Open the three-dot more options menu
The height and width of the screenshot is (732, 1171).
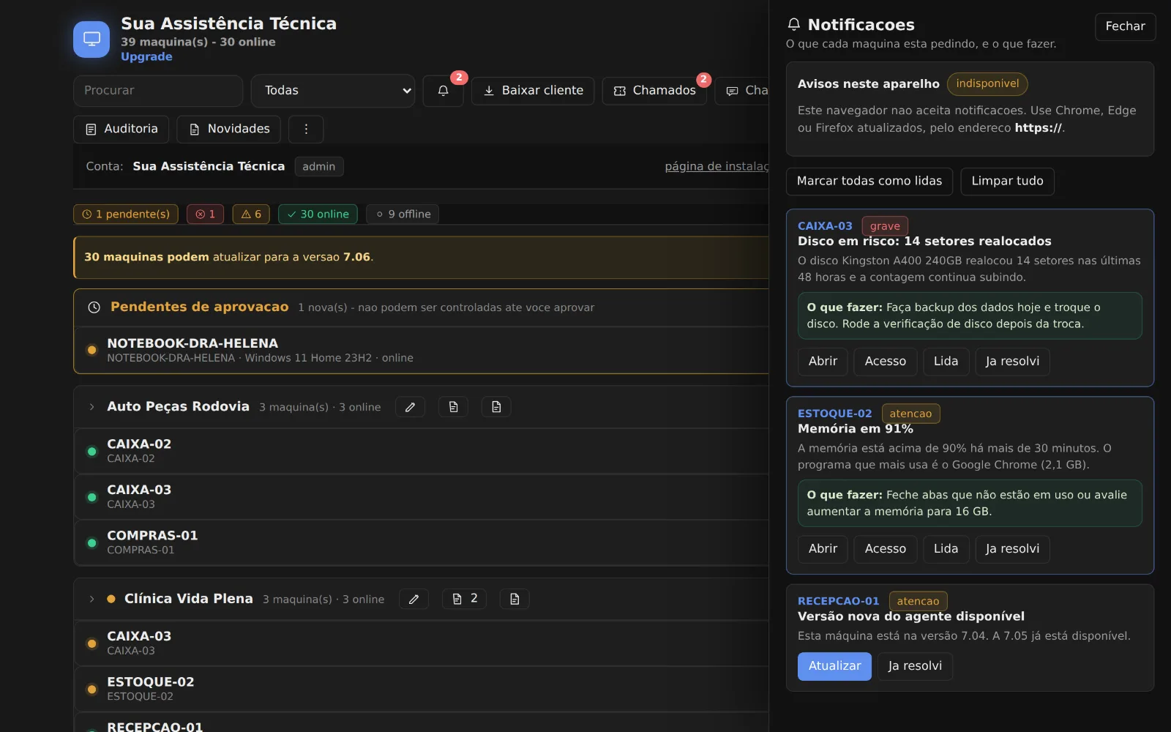click(306, 129)
